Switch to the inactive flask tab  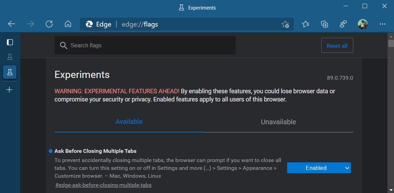[10, 57]
